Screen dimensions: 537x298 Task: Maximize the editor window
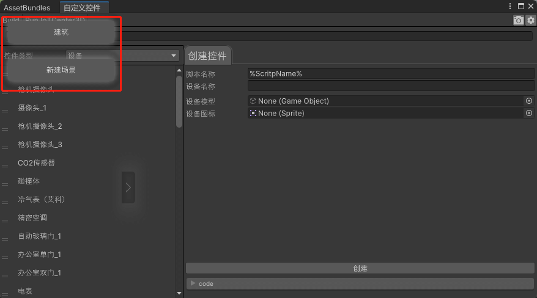tap(521, 6)
